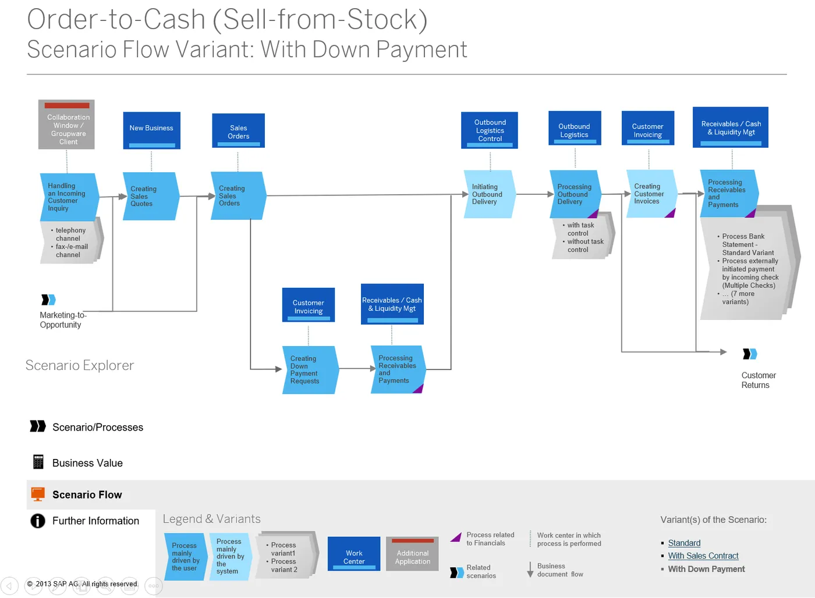The width and height of the screenshot is (815, 598).
Task: Click the with task control variants box
Action: click(582, 237)
